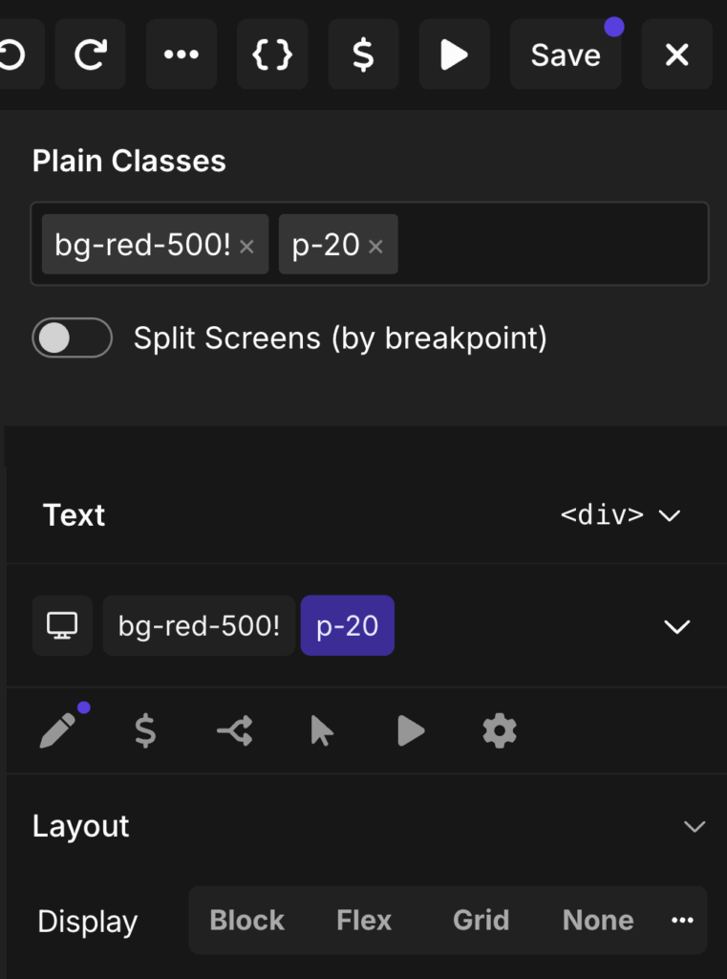Open the element settings gear icon
The height and width of the screenshot is (979, 727).
pos(500,730)
